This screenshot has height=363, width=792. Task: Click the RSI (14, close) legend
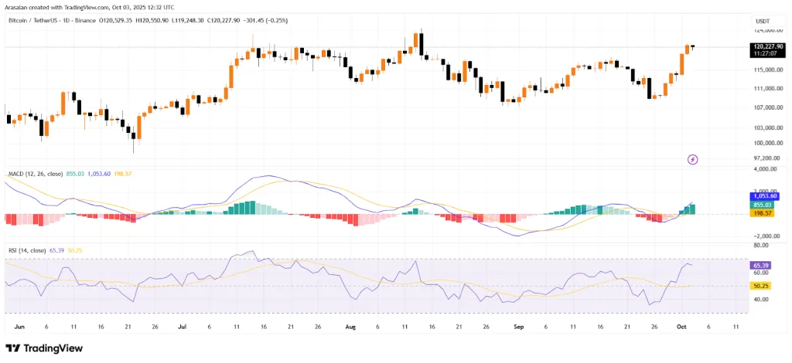28,251
